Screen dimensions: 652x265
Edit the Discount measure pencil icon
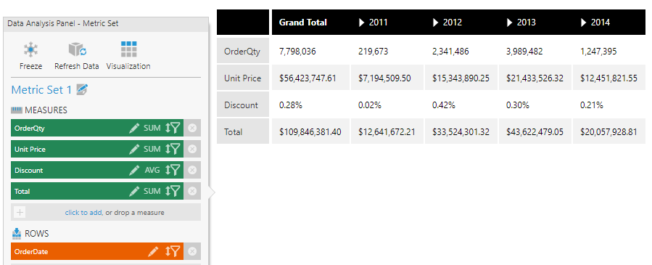coord(134,170)
